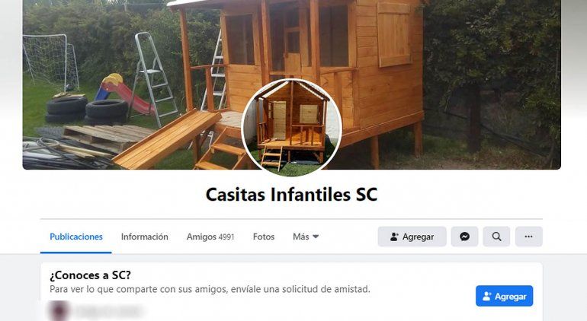Switch to the Publicaciones tab
587x321 pixels.
tap(76, 237)
